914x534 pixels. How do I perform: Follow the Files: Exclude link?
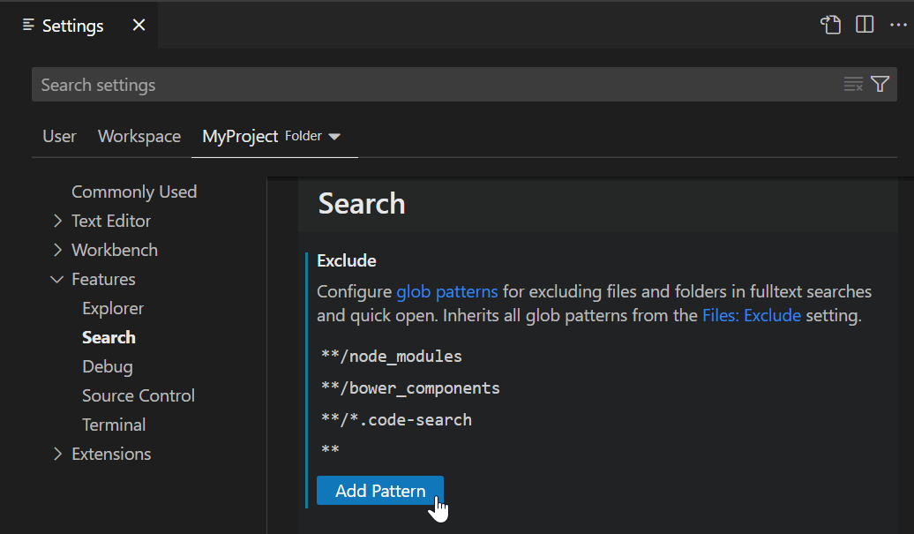point(752,315)
